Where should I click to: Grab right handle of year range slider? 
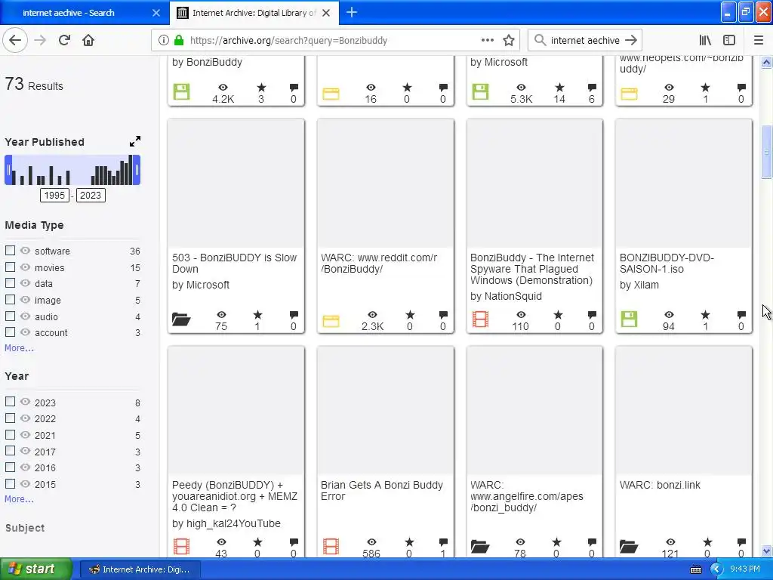[x=137, y=170]
